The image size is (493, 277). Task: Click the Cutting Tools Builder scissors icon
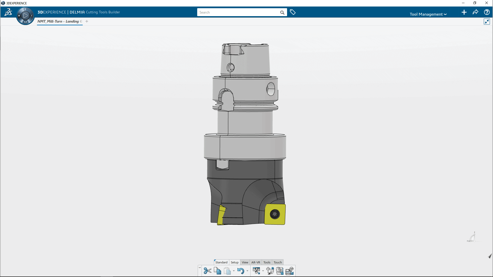pyautogui.click(x=207, y=271)
